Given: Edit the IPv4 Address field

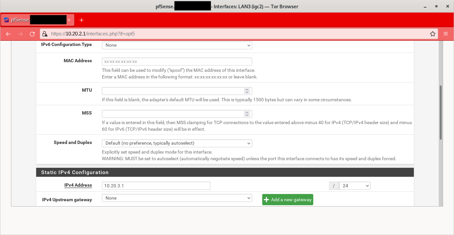Looking at the screenshot, I should click(156, 186).
